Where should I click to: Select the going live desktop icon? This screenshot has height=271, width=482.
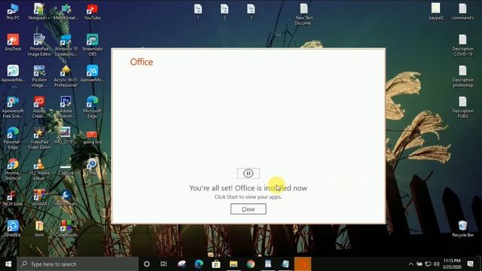click(92, 136)
